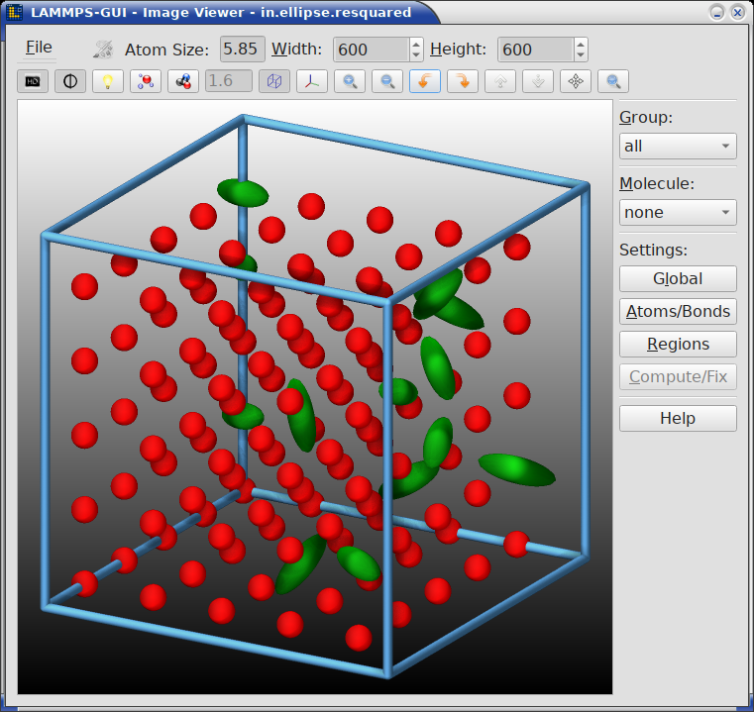Click the red-atom VDW style icon

click(146, 81)
